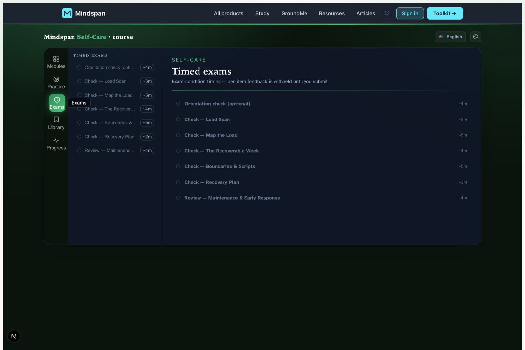This screenshot has height=350, width=525.
Task: Click the Sign in button
Action: pyautogui.click(x=410, y=13)
